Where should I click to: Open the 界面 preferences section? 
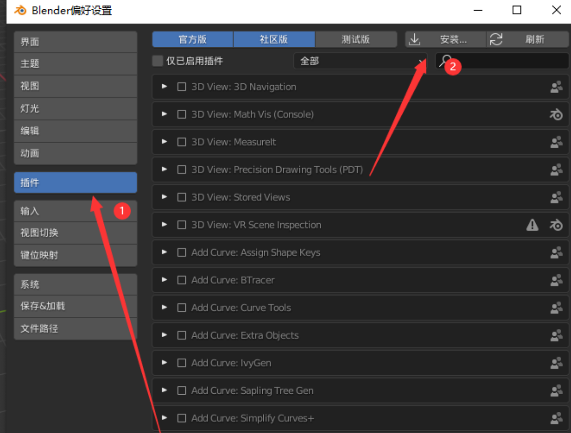[76, 42]
